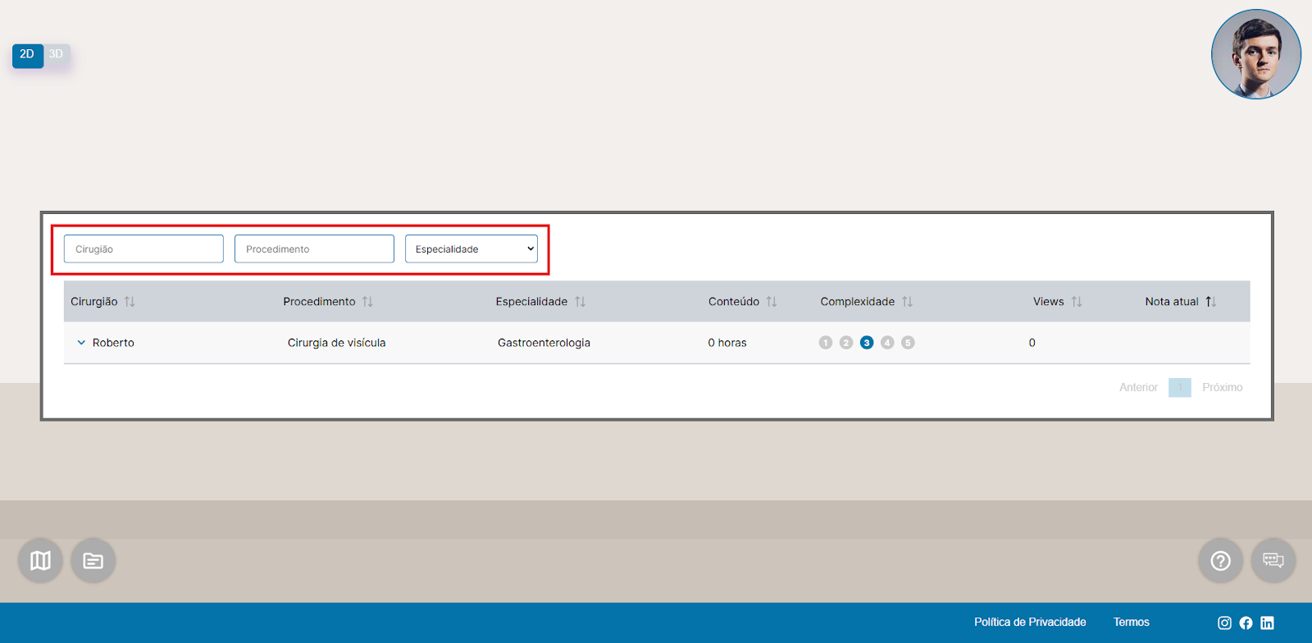Screen dimensions: 1312x643
Task: Click the Próximo pagination item
Action: [1222, 387]
